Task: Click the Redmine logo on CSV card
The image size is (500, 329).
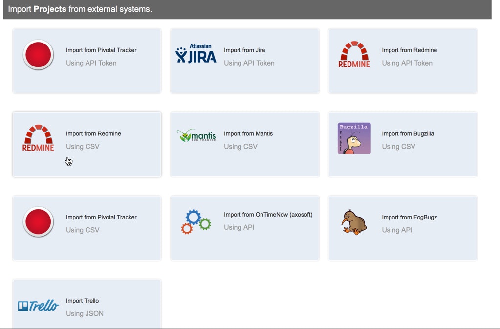Action: pos(38,138)
